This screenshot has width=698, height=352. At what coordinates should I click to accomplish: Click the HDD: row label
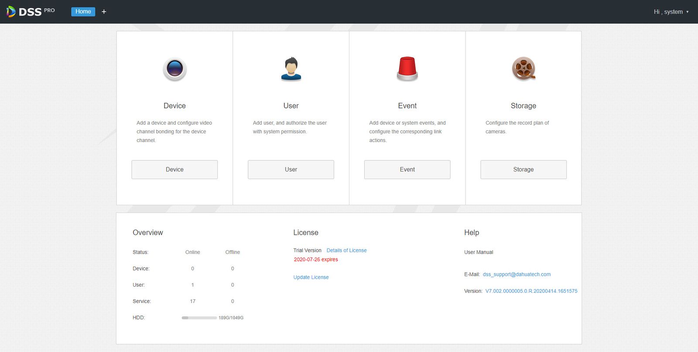point(139,318)
